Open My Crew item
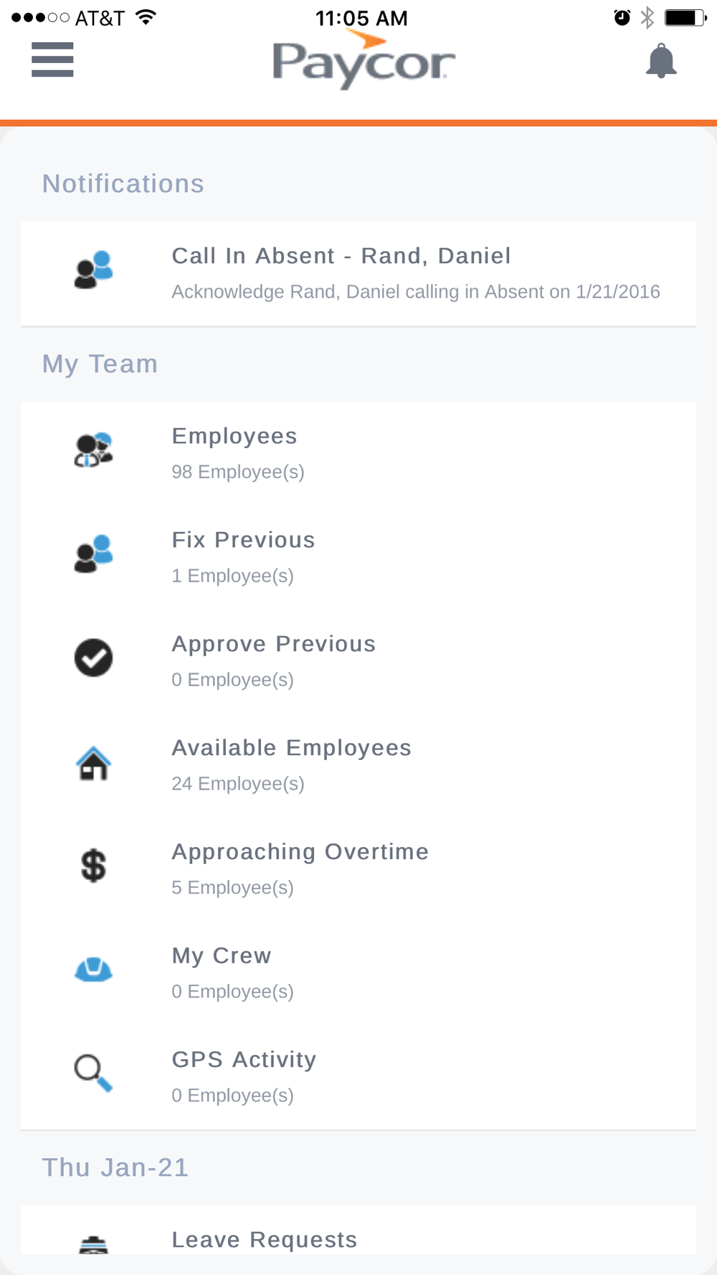The height and width of the screenshot is (1275, 717). [358, 974]
